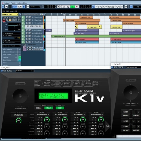Open the Effektkanäle folder track icon
The width and height of the screenshot is (141, 141).
coord(25,45)
